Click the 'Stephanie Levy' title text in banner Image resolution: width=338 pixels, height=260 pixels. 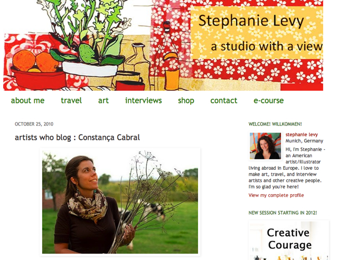tap(251, 21)
